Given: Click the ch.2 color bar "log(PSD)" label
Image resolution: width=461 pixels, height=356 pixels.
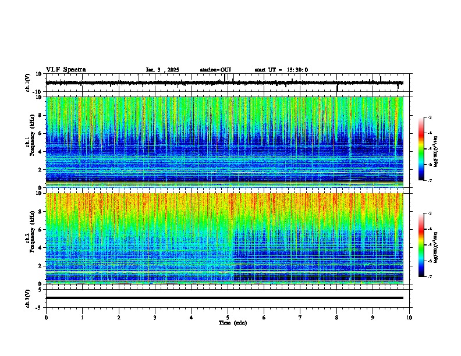Looking at the screenshot, I should click(x=435, y=247).
